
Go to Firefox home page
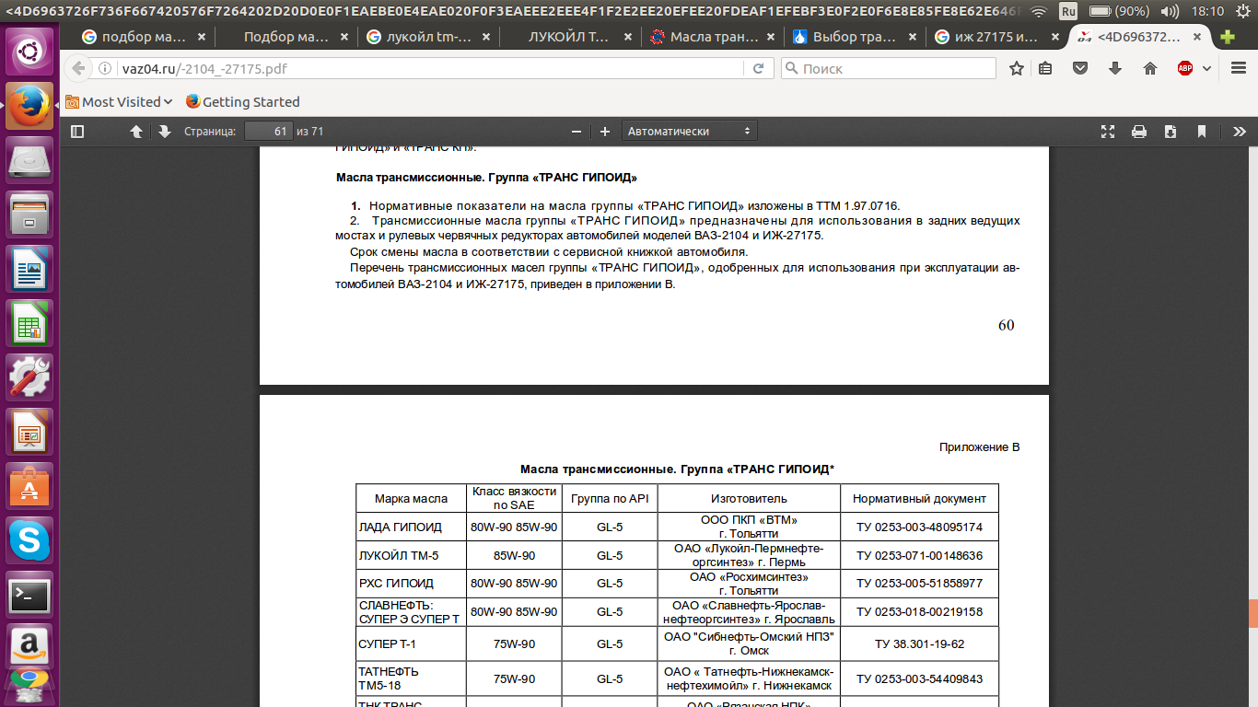1150,69
